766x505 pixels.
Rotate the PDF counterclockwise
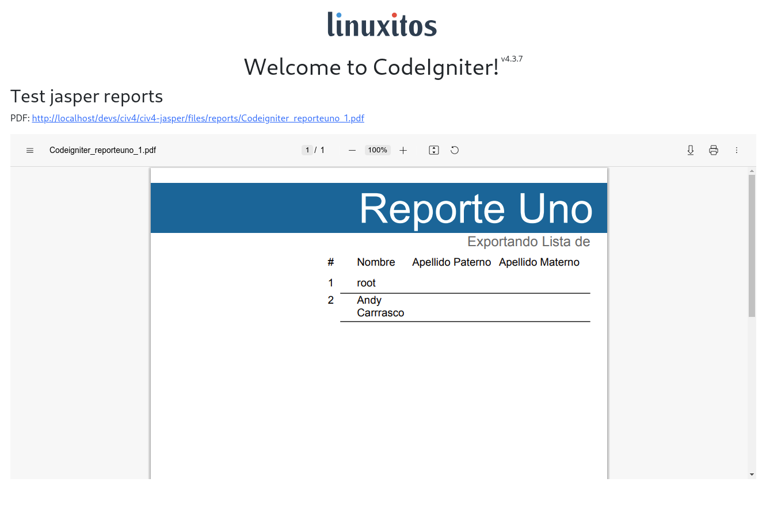click(455, 150)
